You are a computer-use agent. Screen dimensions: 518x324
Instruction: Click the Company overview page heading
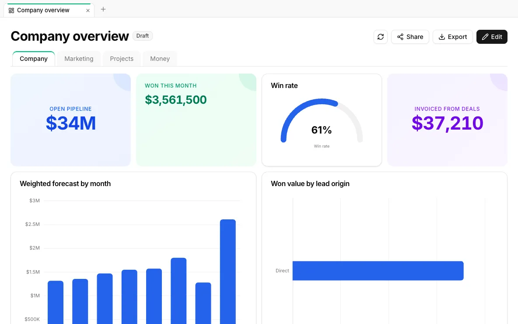[70, 36]
